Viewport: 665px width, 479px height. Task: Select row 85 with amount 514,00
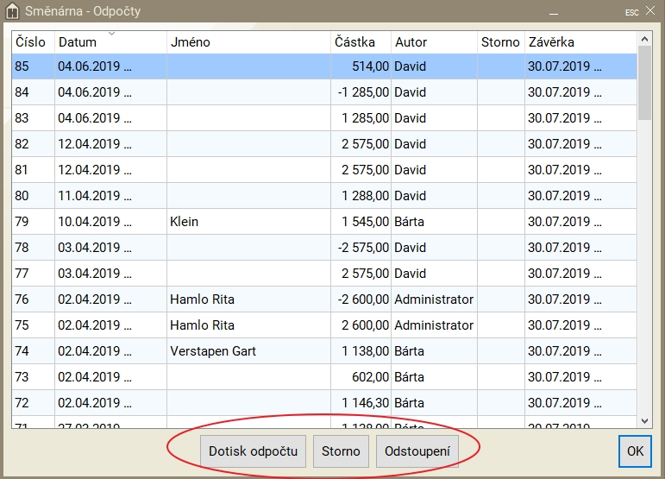point(361,66)
